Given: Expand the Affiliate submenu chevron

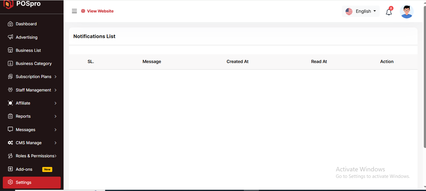Looking at the screenshot, I should (x=55, y=103).
